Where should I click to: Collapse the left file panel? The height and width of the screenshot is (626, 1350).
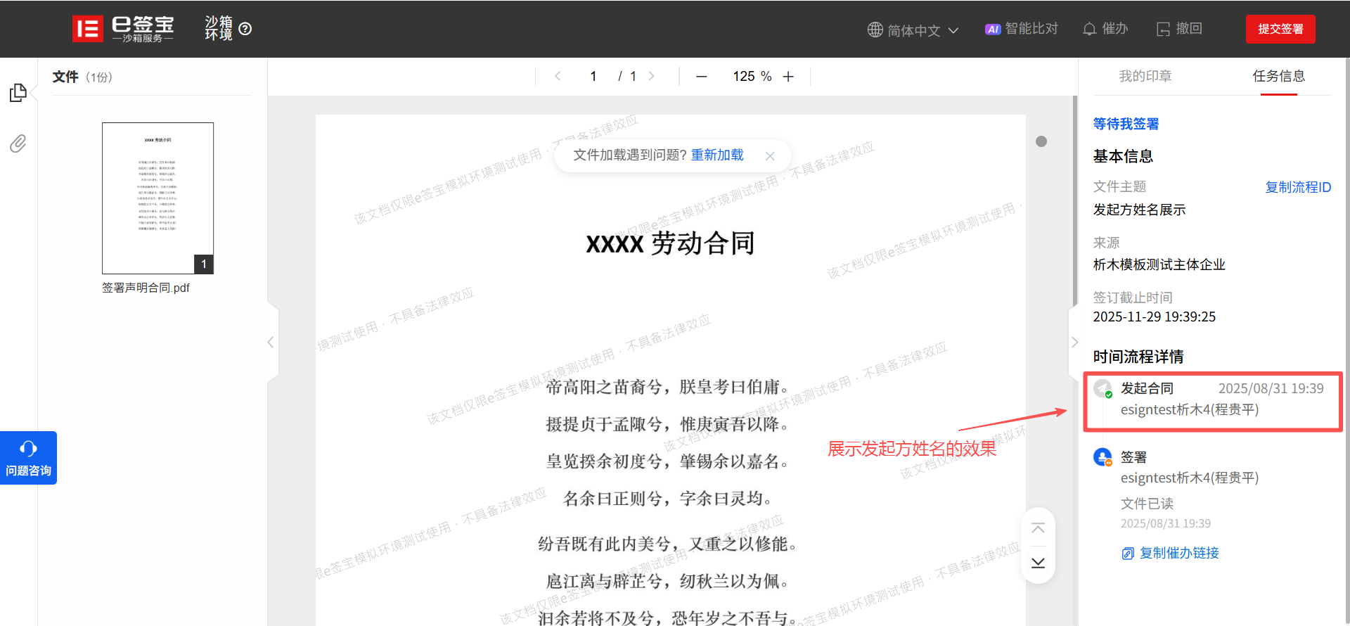tap(271, 343)
